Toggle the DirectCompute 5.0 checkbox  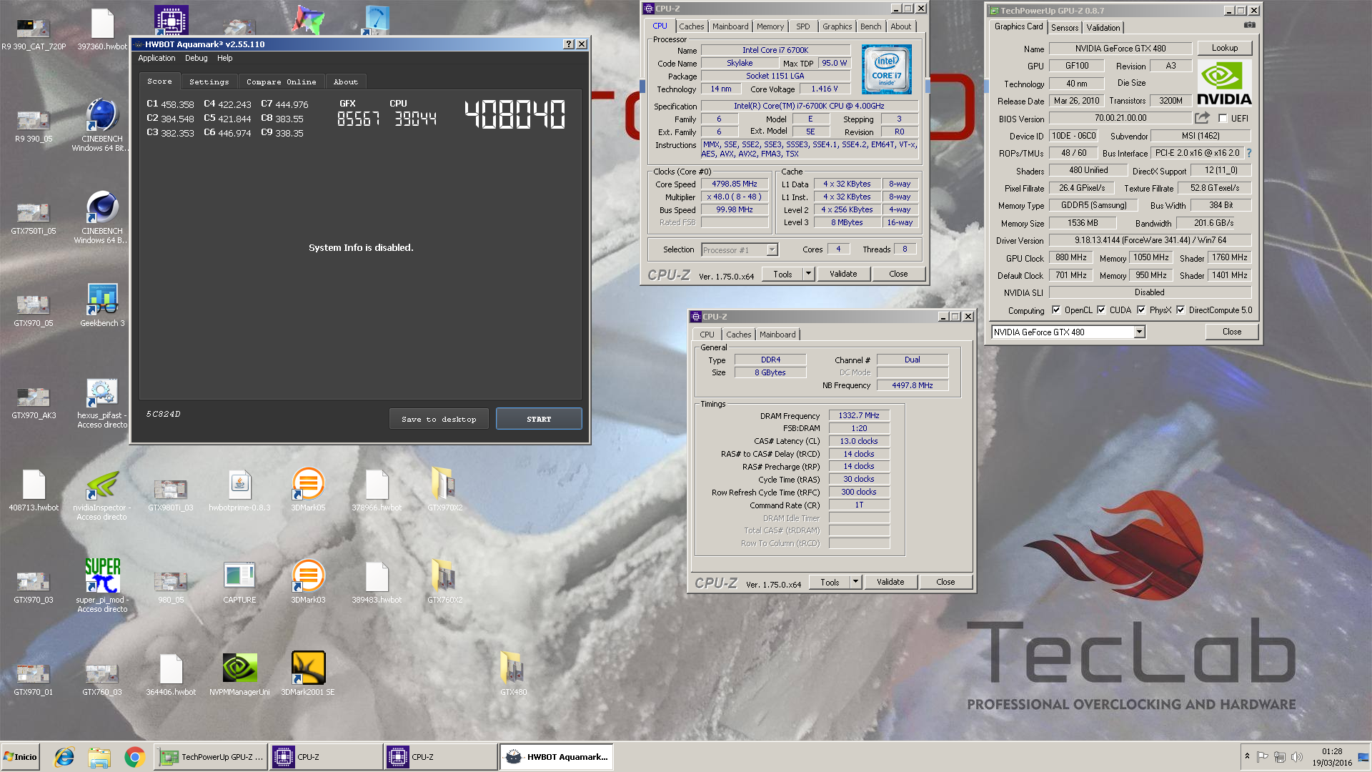1180,310
